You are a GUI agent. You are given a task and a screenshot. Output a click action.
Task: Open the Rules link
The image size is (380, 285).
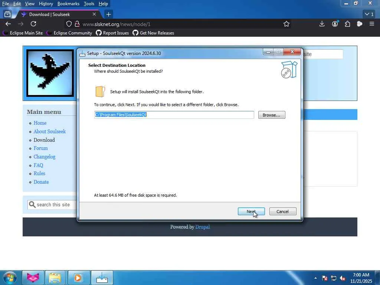click(x=39, y=173)
